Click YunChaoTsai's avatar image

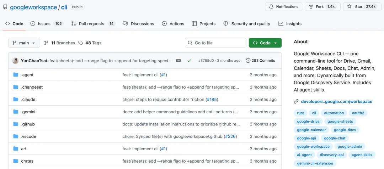coord(15,61)
